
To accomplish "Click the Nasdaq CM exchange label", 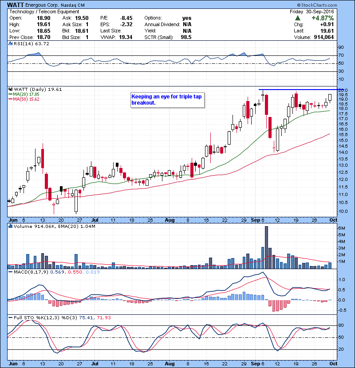I will pos(73,5).
